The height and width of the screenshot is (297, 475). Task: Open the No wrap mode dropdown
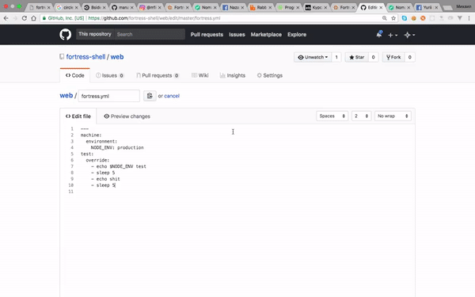[393, 116]
